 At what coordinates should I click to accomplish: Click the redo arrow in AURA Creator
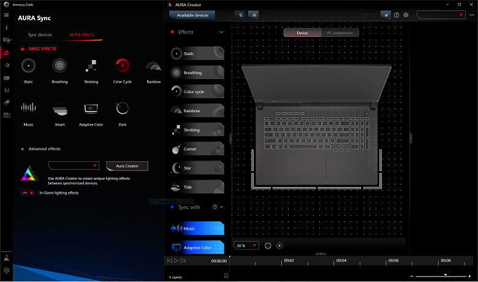point(374,15)
